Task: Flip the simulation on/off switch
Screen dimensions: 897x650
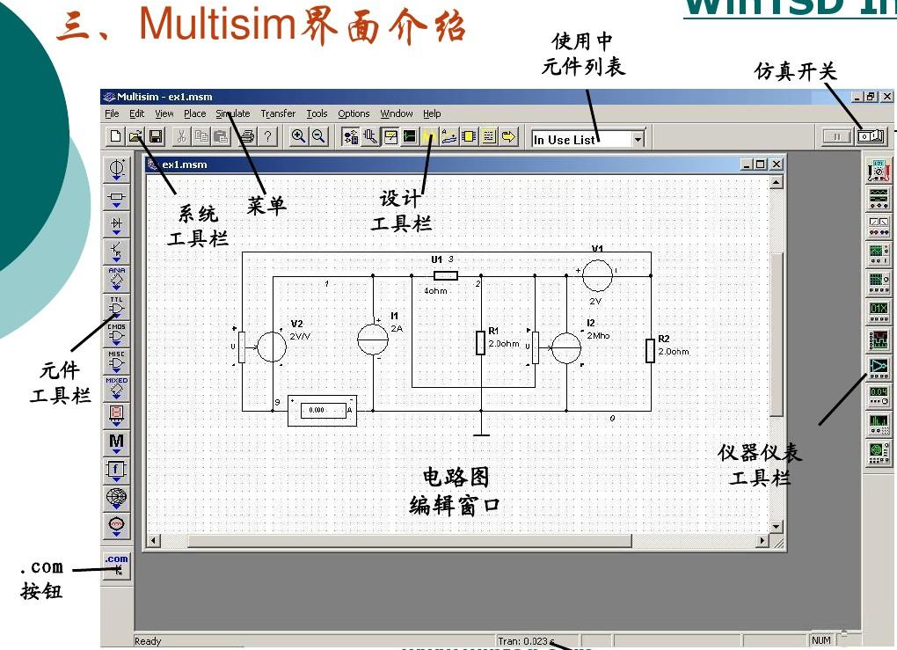Action: (871, 136)
